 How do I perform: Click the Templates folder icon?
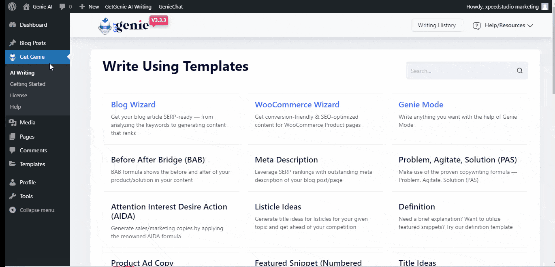(13, 164)
